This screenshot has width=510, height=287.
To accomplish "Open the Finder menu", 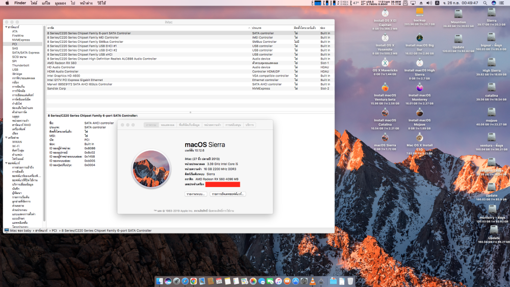I will point(20,3).
